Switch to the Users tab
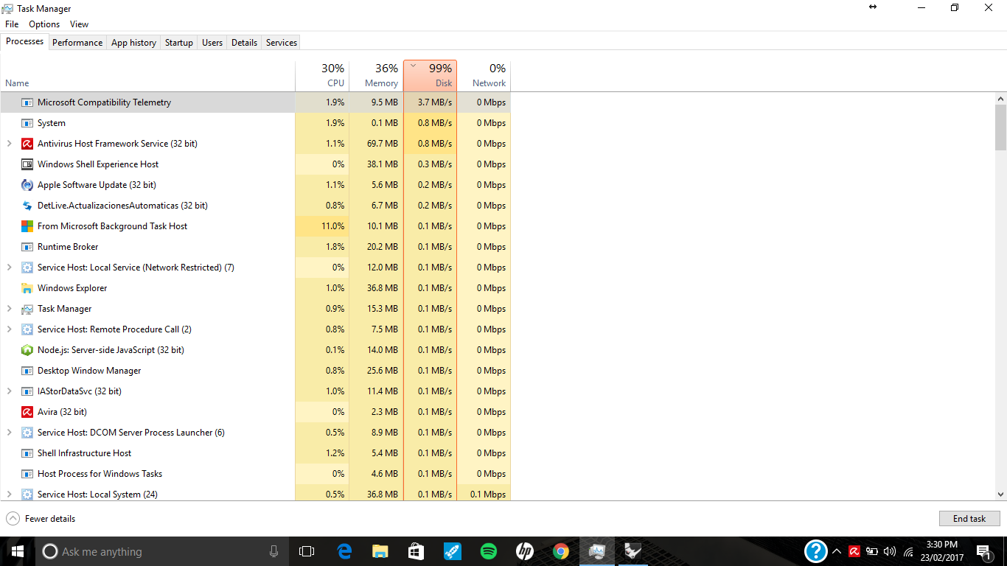1007x566 pixels. 212,43
